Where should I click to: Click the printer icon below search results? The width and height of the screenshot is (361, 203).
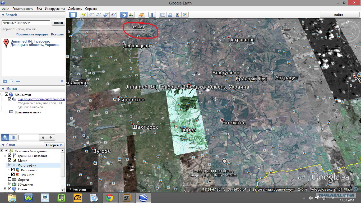[18, 81]
